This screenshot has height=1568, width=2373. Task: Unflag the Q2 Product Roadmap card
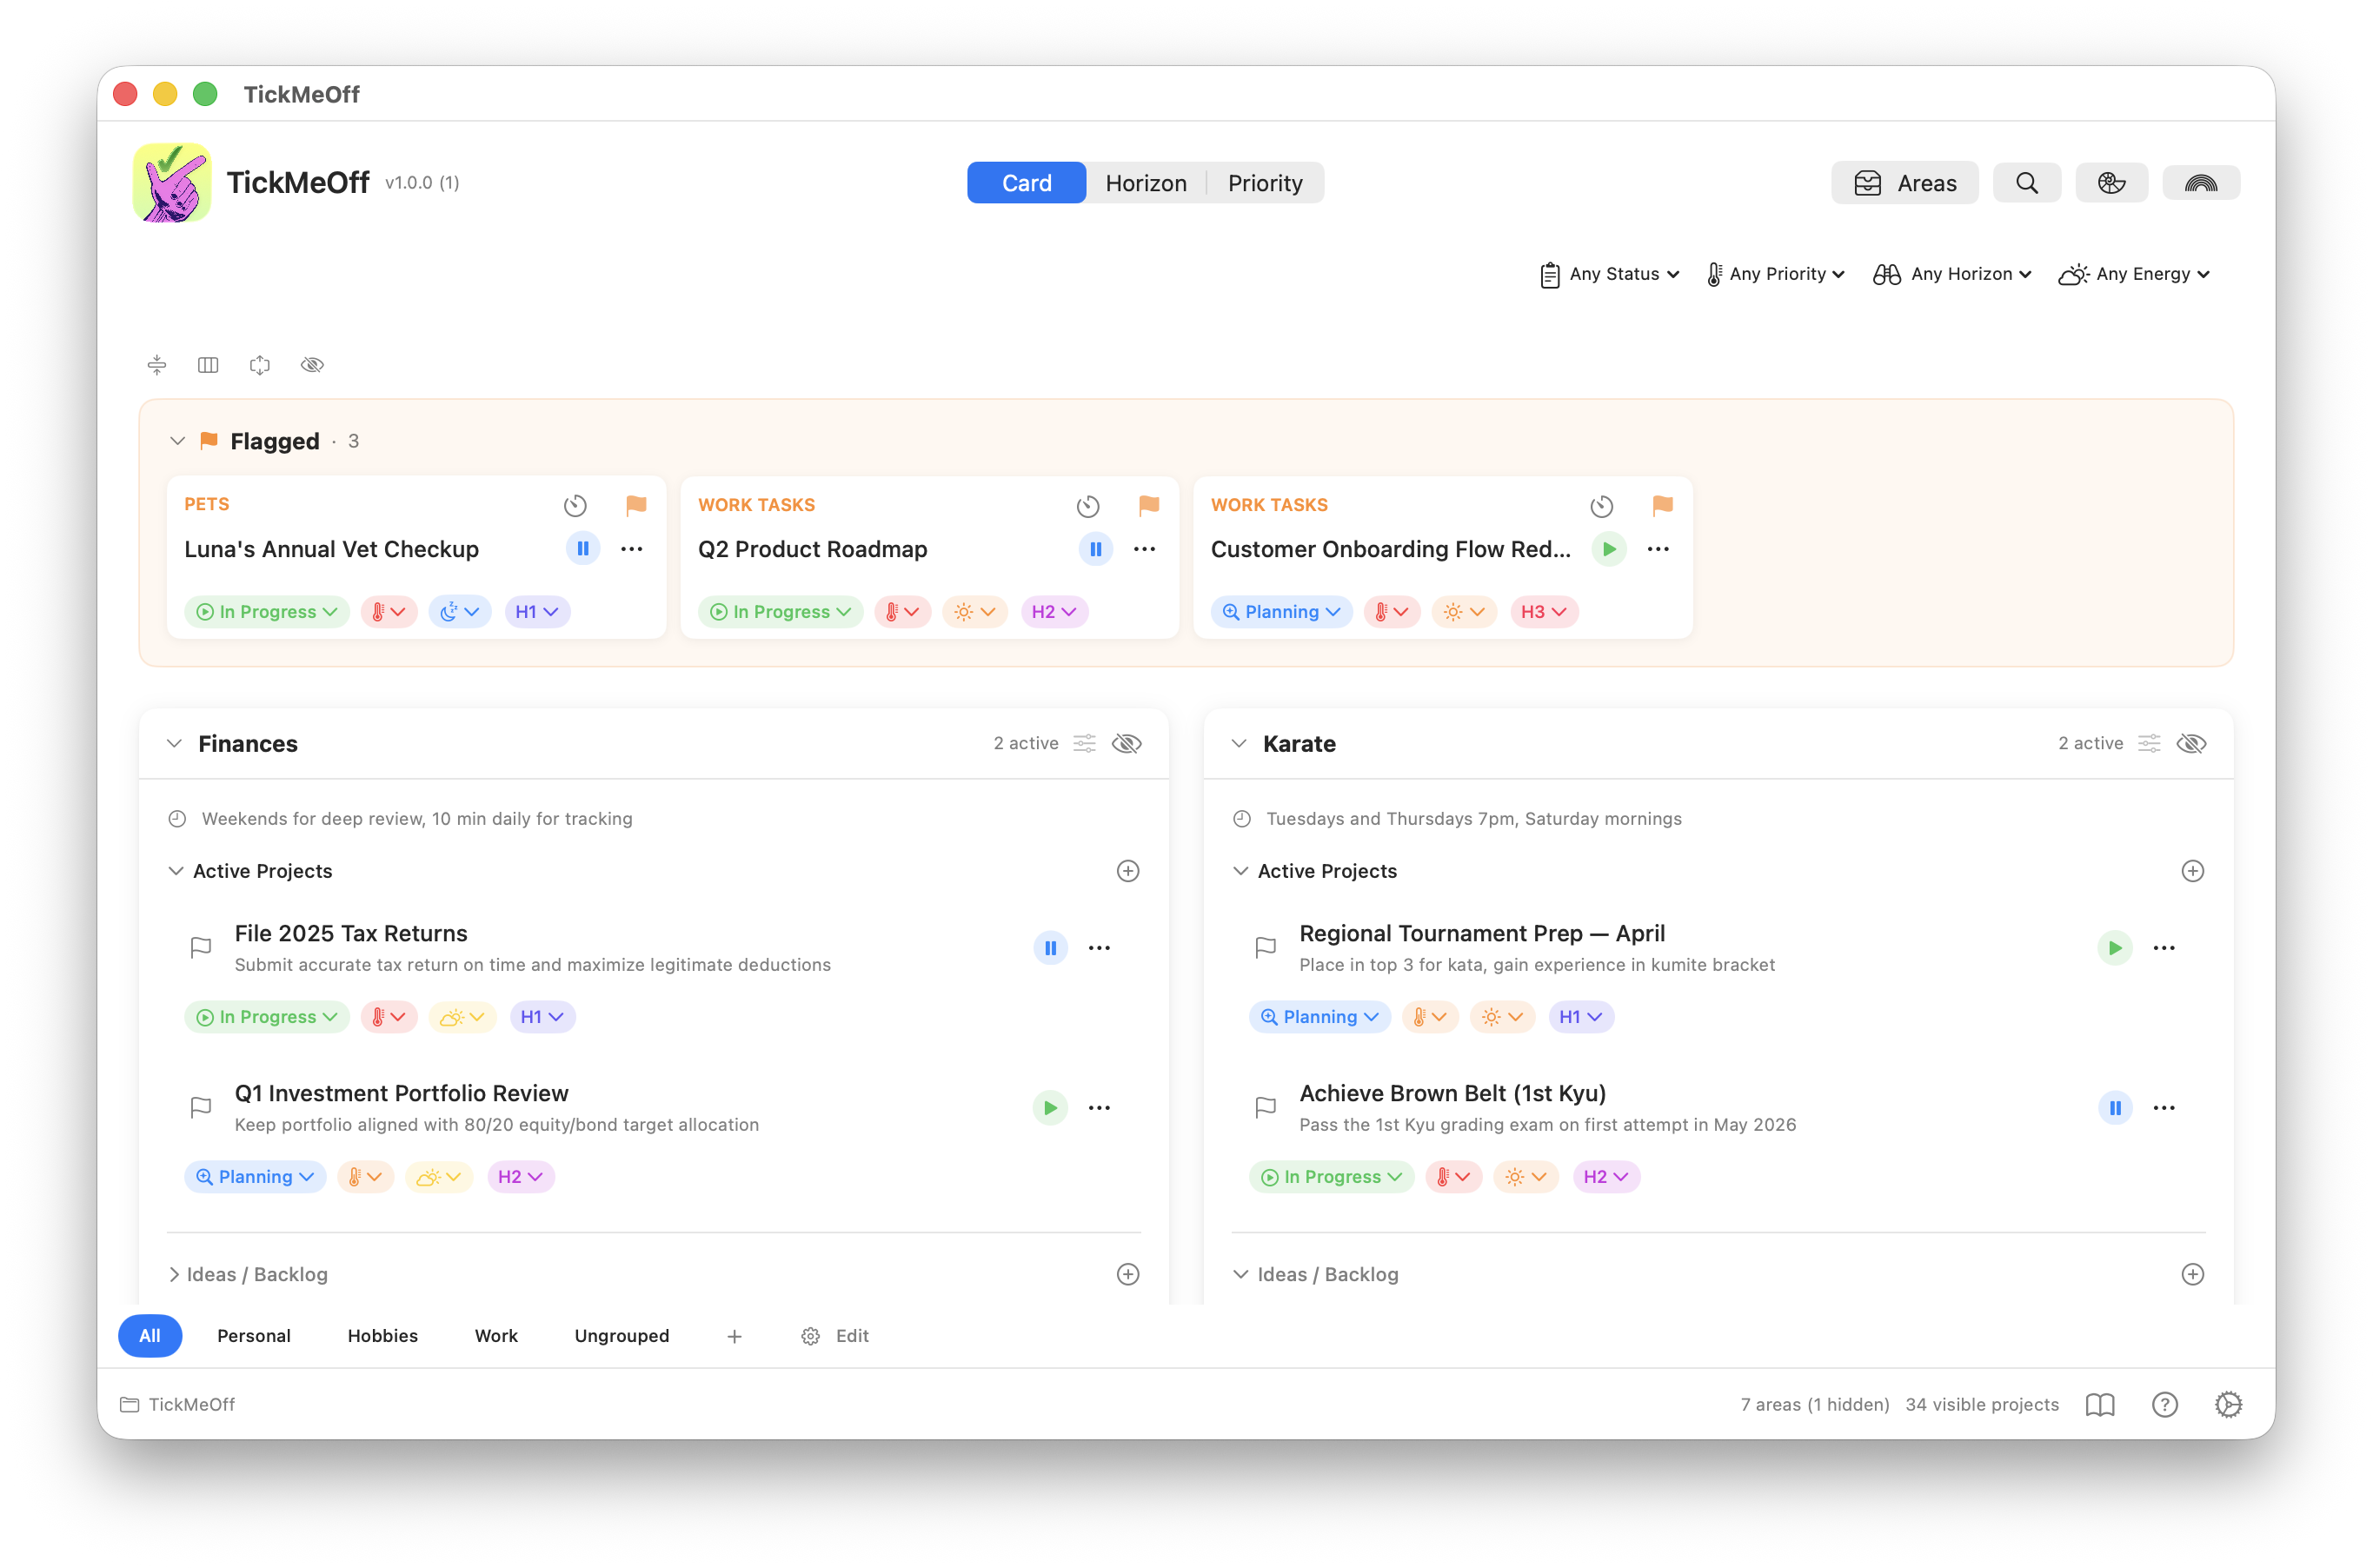[x=1149, y=506]
